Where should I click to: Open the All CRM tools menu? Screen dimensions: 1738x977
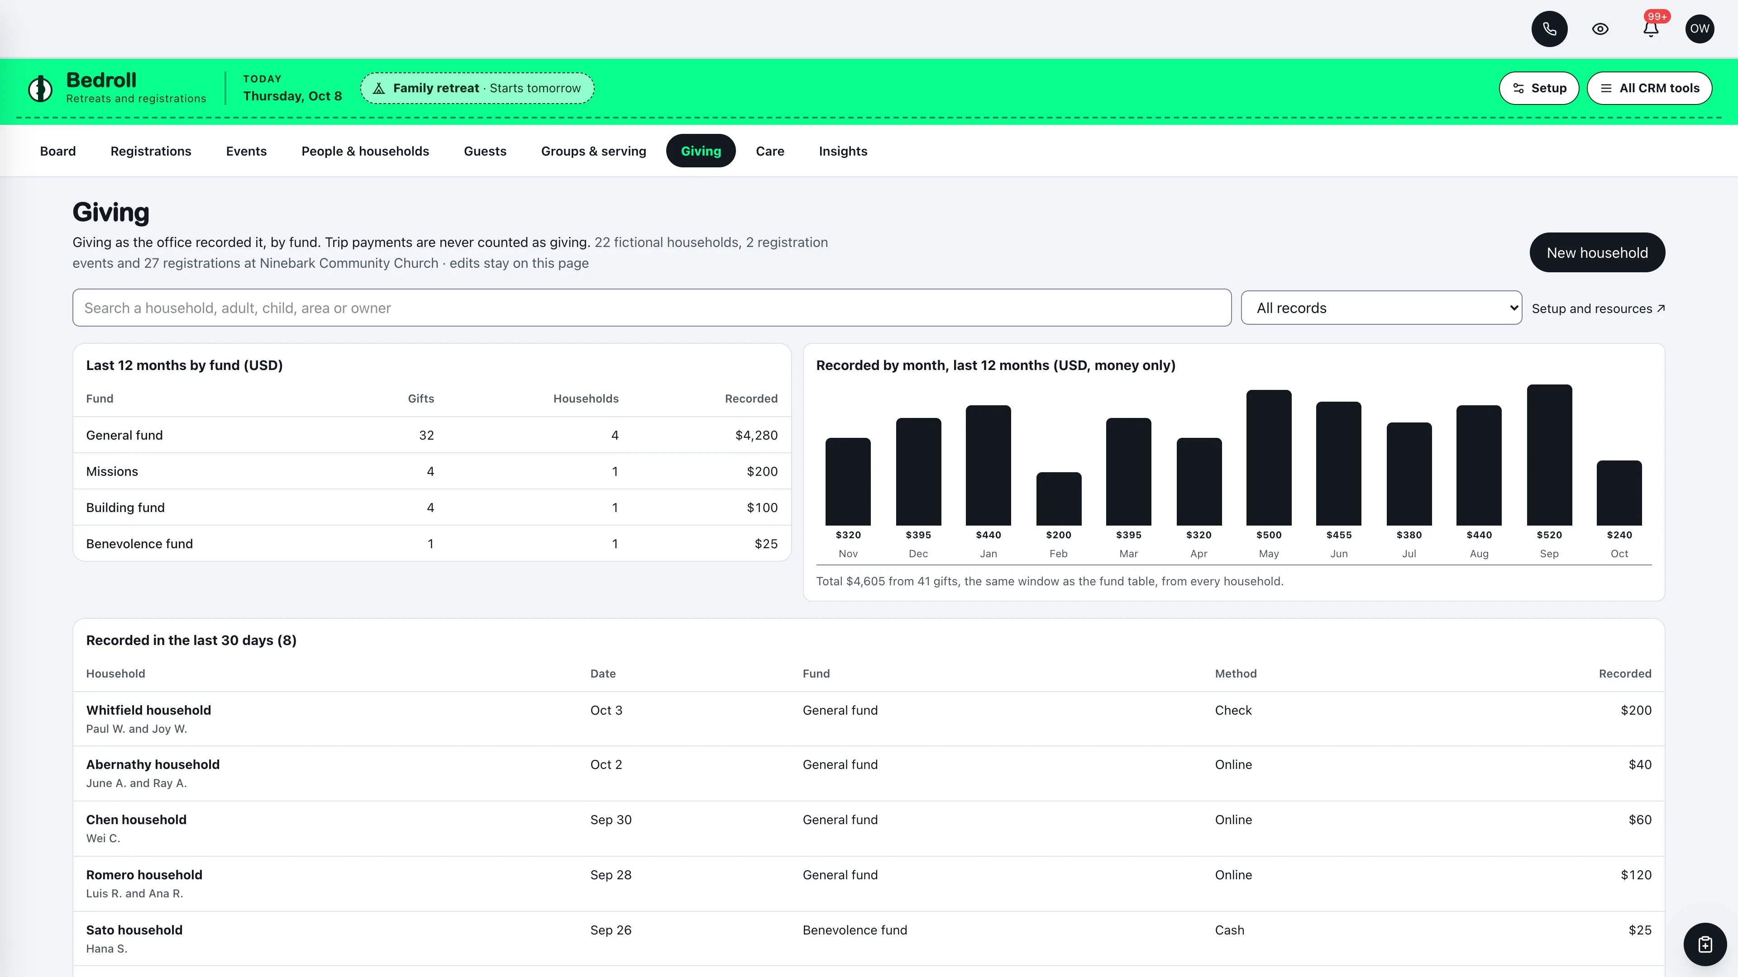[x=1649, y=88]
